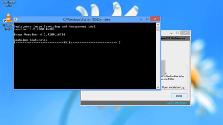This screenshot has width=223, height=125.
Task: Click 'Softwares' header in installer window
Action: 178,38
